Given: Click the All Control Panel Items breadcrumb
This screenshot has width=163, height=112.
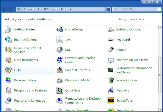Looking at the screenshot, I should (56, 9).
